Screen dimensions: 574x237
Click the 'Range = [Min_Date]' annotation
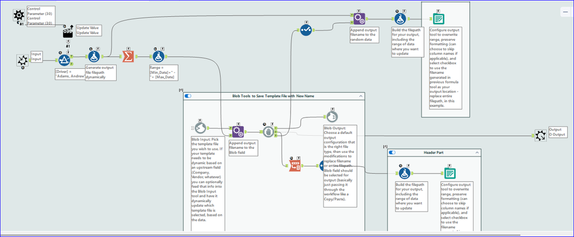click(x=164, y=73)
